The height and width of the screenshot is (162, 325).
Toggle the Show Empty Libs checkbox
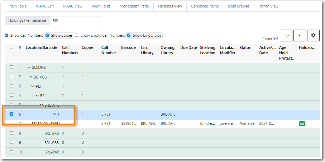click(129, 35)
